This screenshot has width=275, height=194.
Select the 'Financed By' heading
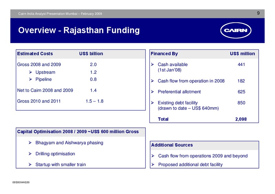click(x=164, y=54)
